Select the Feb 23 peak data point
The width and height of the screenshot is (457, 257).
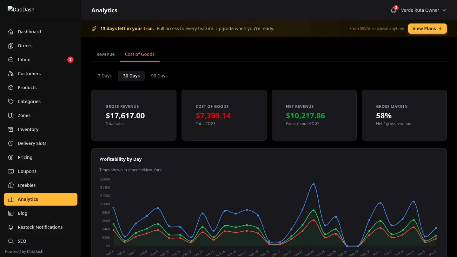pos(313,184)
